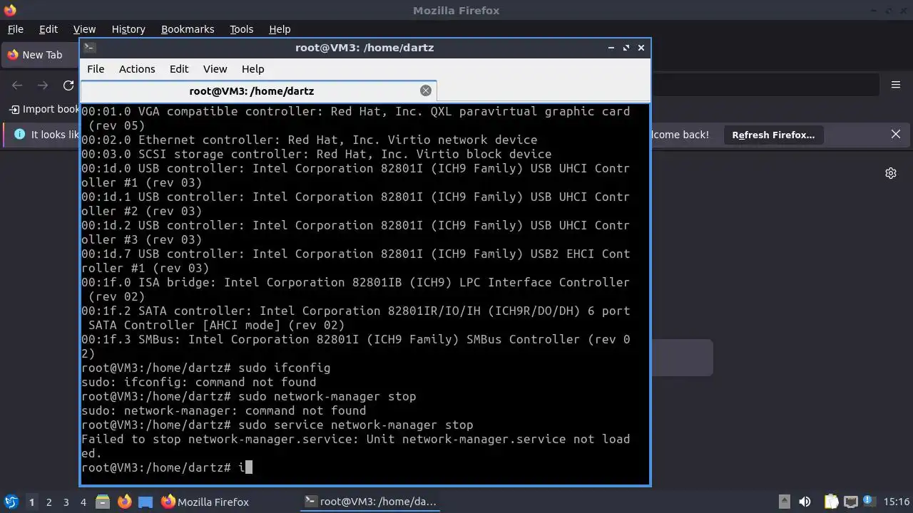
Task: Reload the Firefox page
Action: tap(68, 85)
